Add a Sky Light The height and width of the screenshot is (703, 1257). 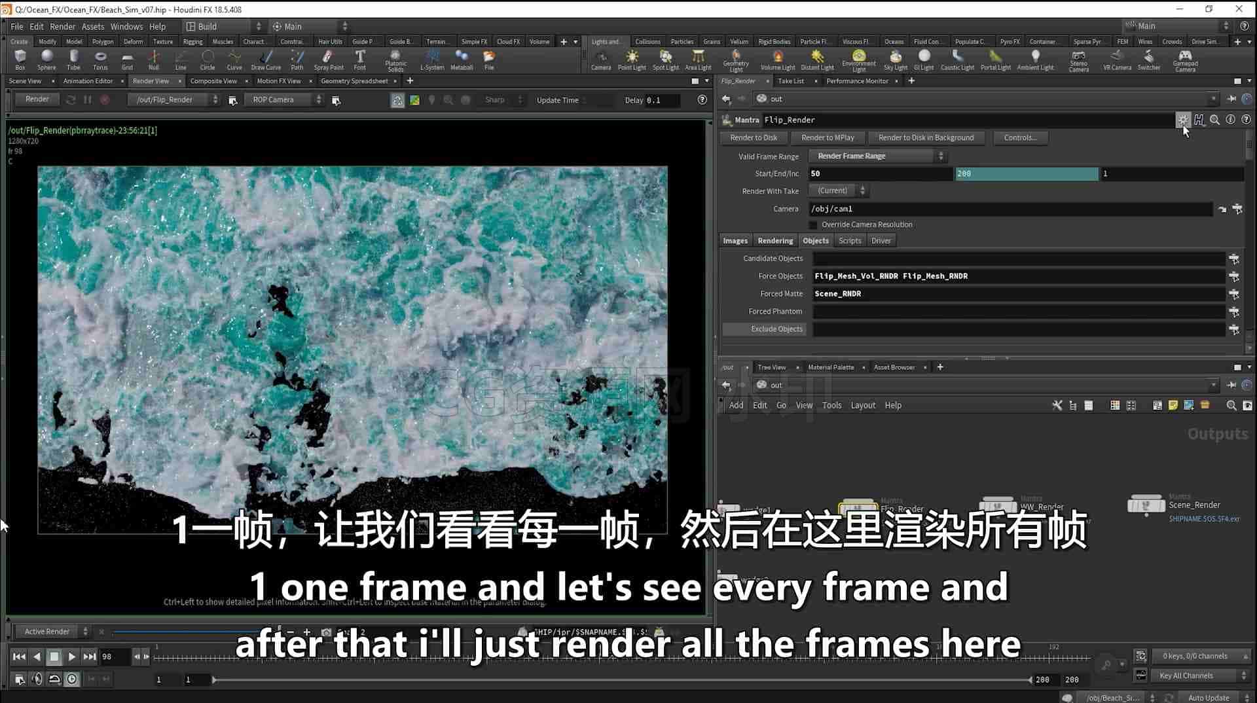896,60
